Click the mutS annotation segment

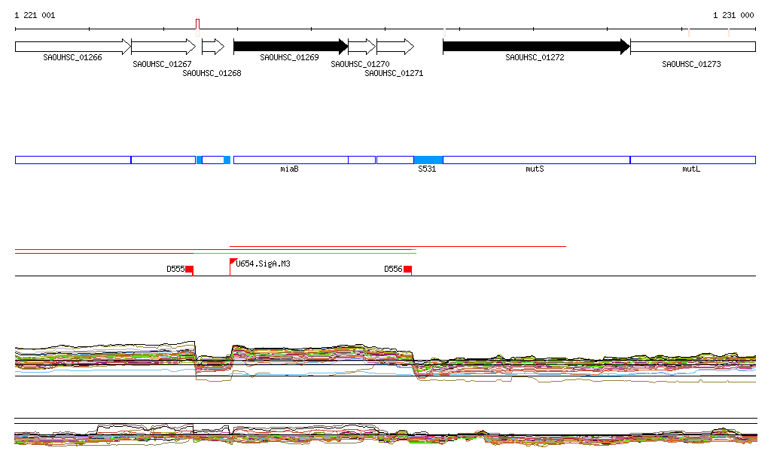coord(536,160)
